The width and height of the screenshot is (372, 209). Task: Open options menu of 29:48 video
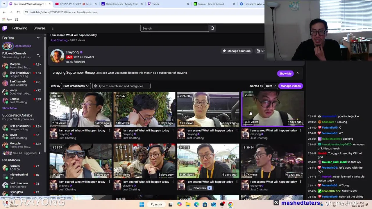[x=301, y=130]
